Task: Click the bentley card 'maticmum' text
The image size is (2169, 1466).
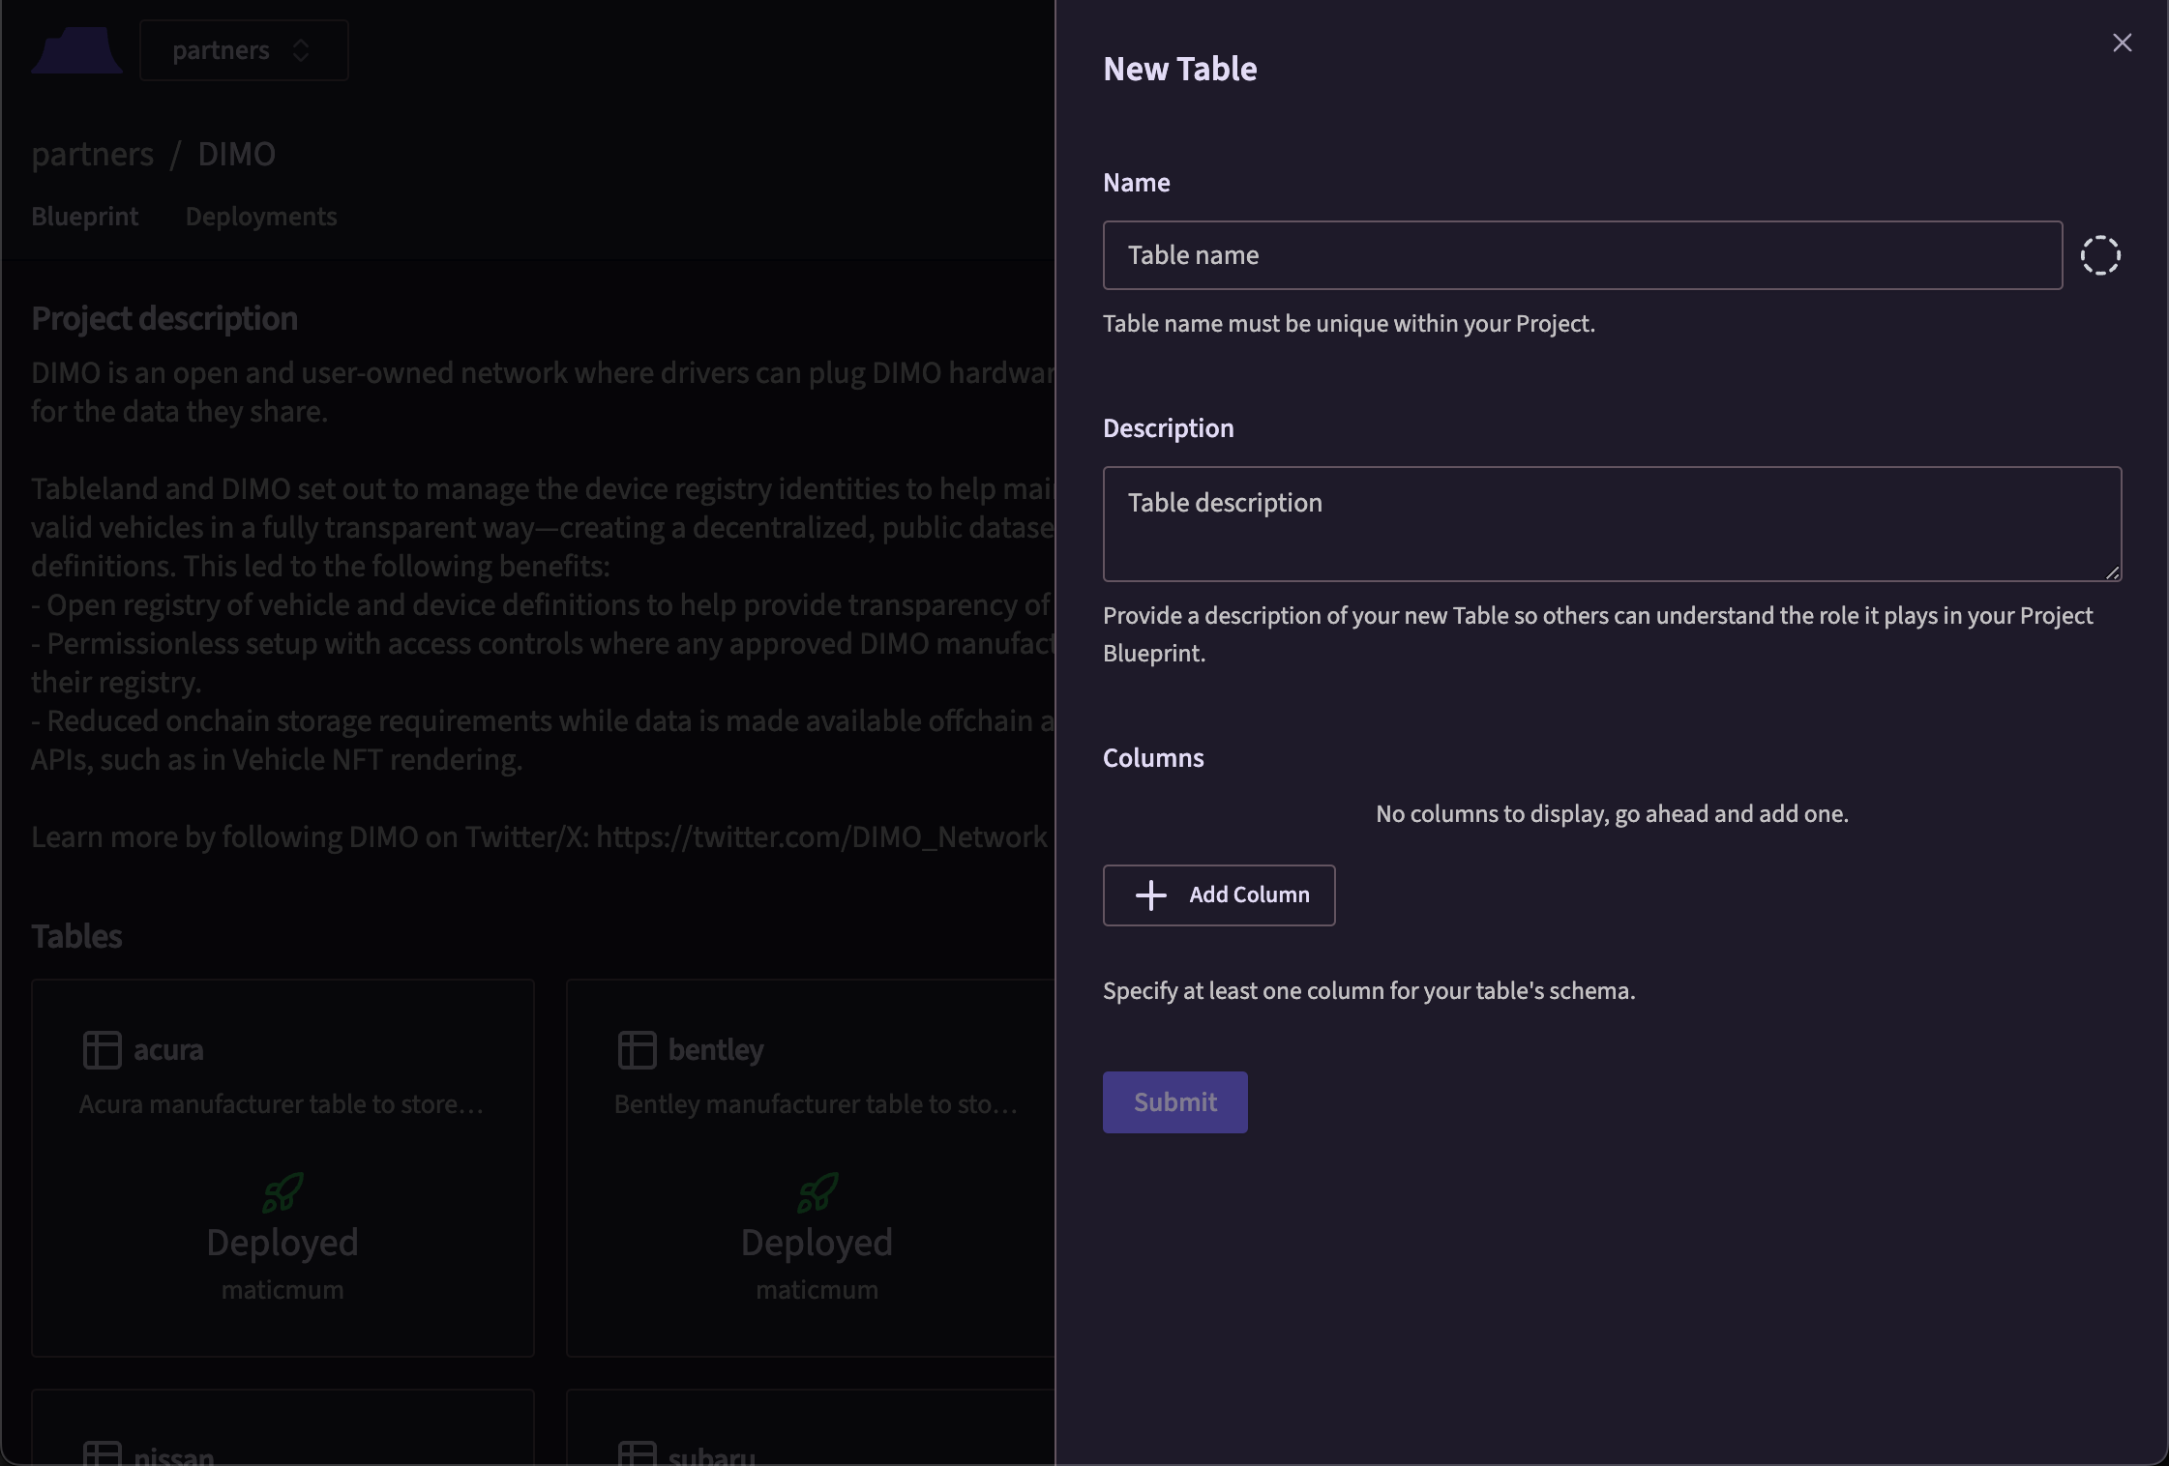Action: tap(817, 1290)
